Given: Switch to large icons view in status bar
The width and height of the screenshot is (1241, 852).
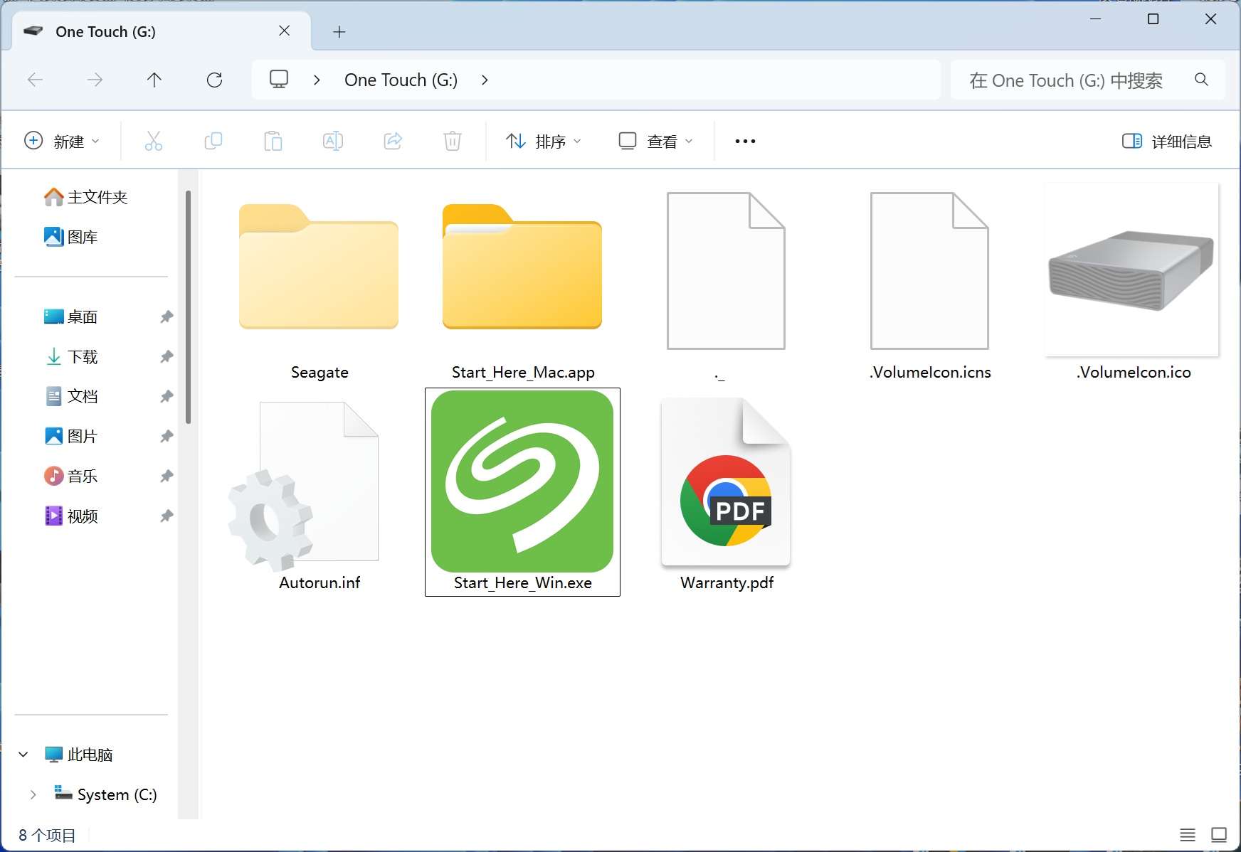Looking at the screenshot, I should (x=1219, y=834).
